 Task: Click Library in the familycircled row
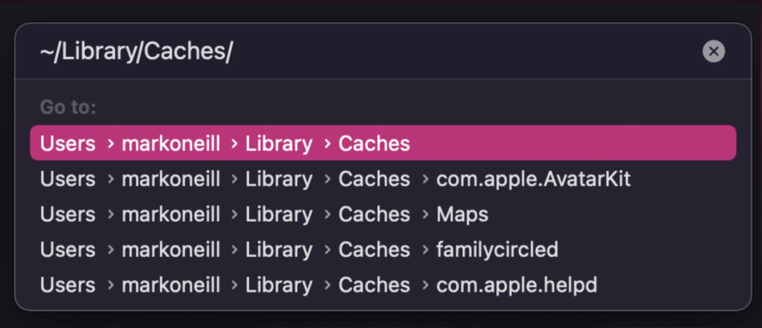pyautogui.click(x=279, y=251)
